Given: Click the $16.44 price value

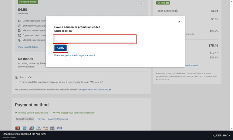Looking at the screenshot, I should tap(214, 53).
